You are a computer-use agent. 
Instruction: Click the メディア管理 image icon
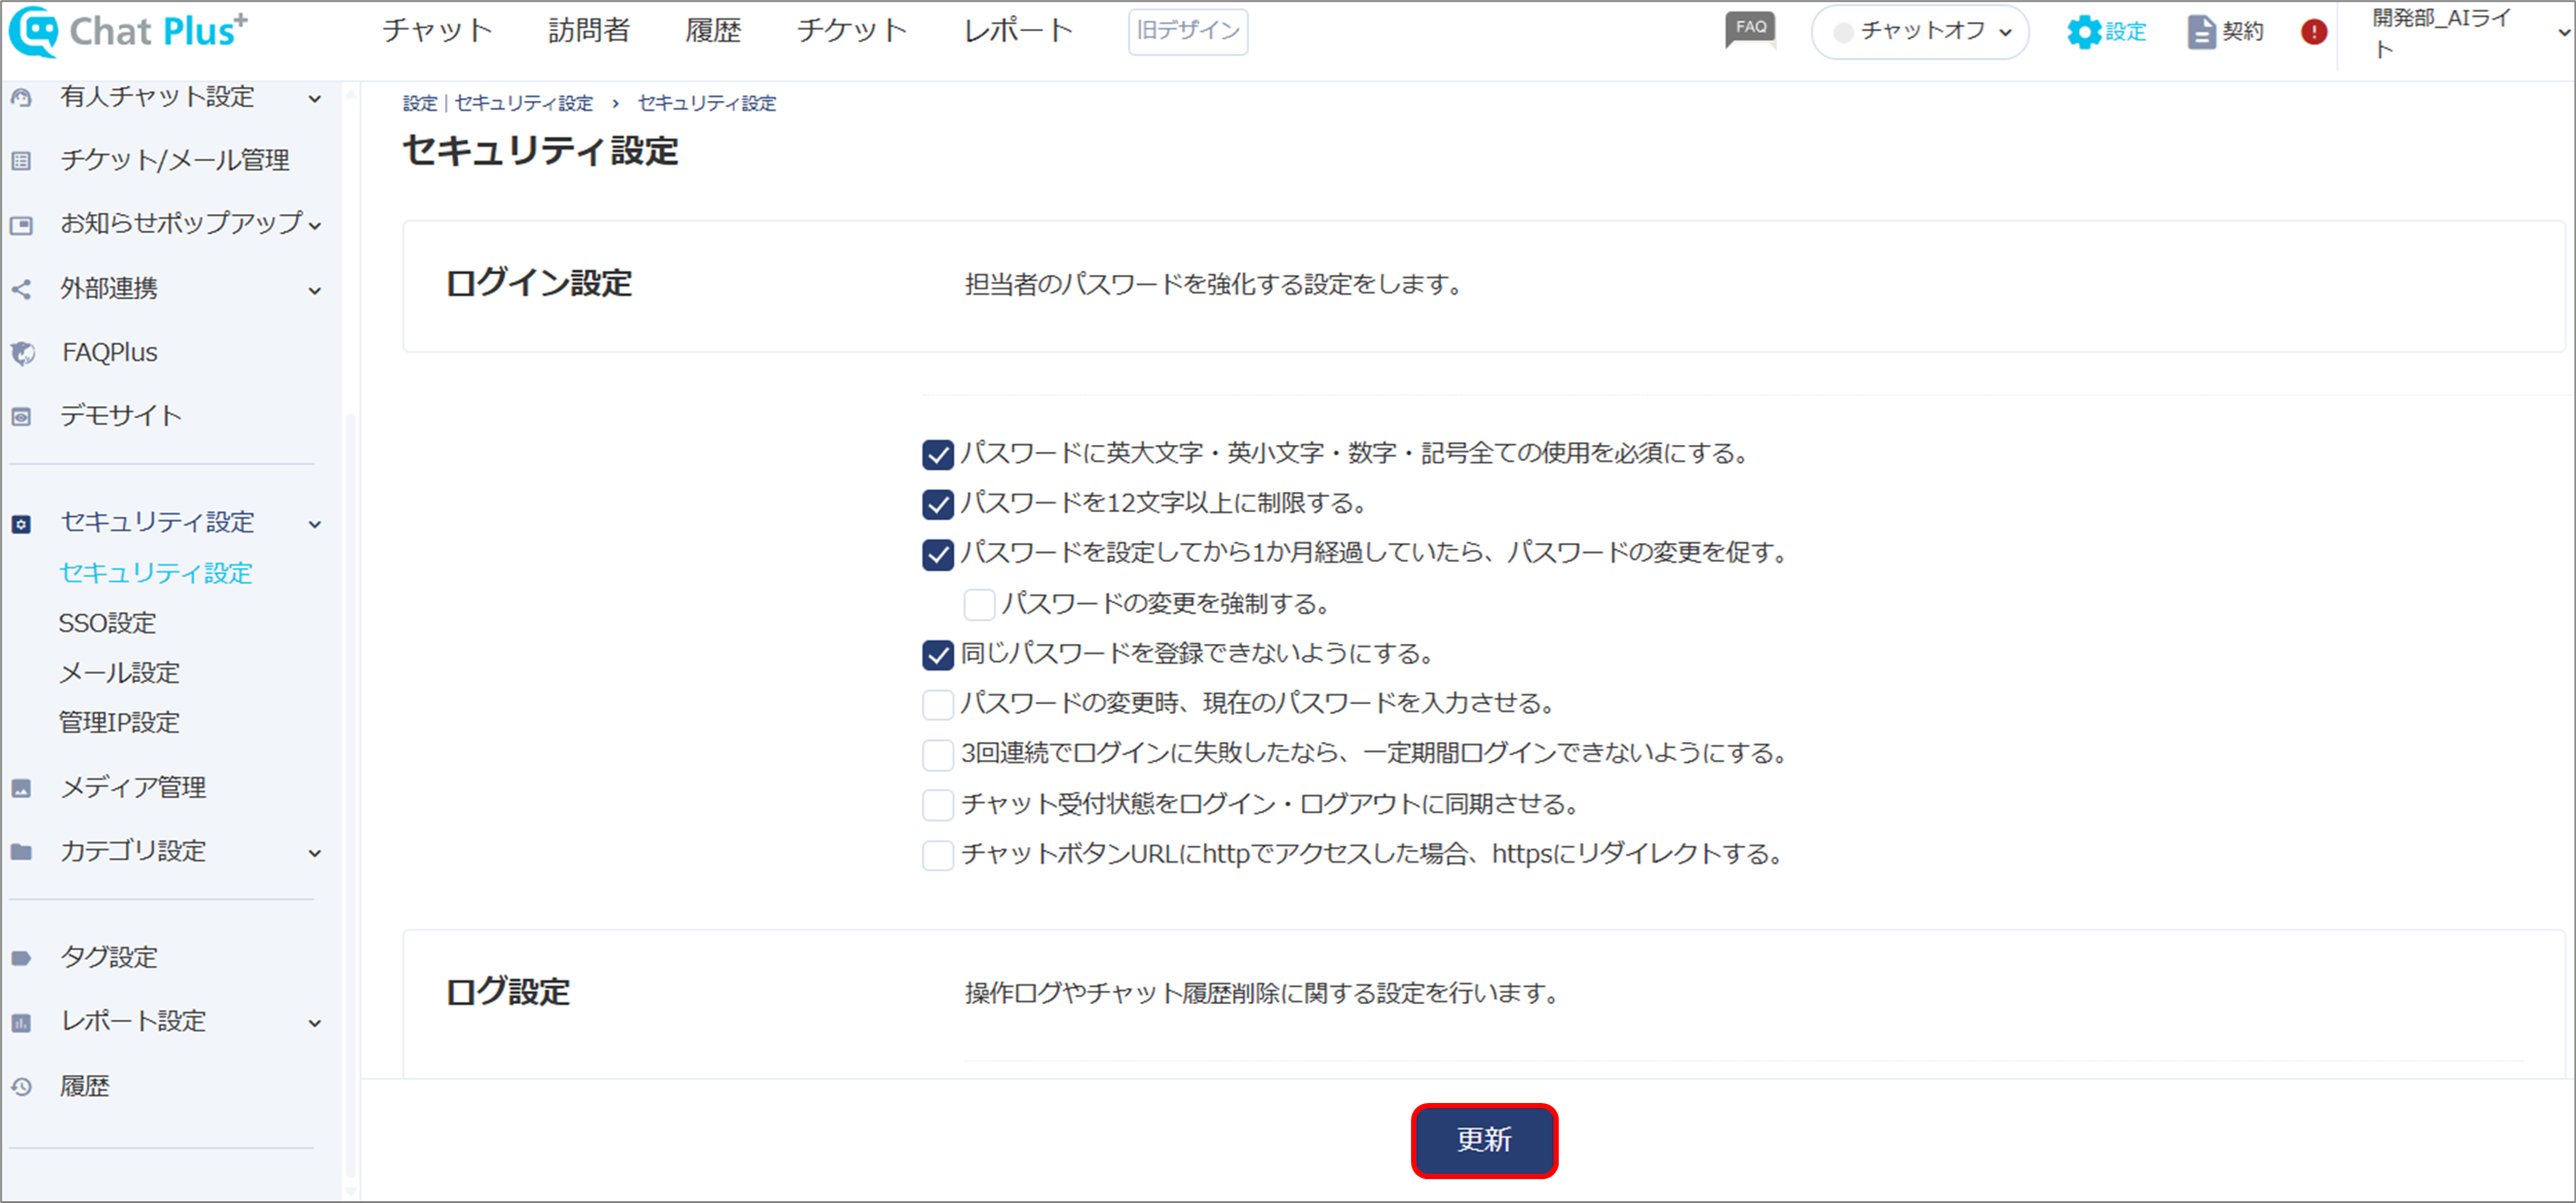click(21, 789)
